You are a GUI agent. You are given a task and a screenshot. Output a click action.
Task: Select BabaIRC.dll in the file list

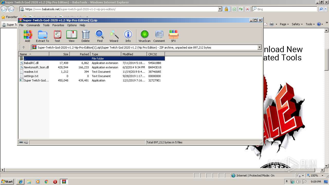coord(31,63)
